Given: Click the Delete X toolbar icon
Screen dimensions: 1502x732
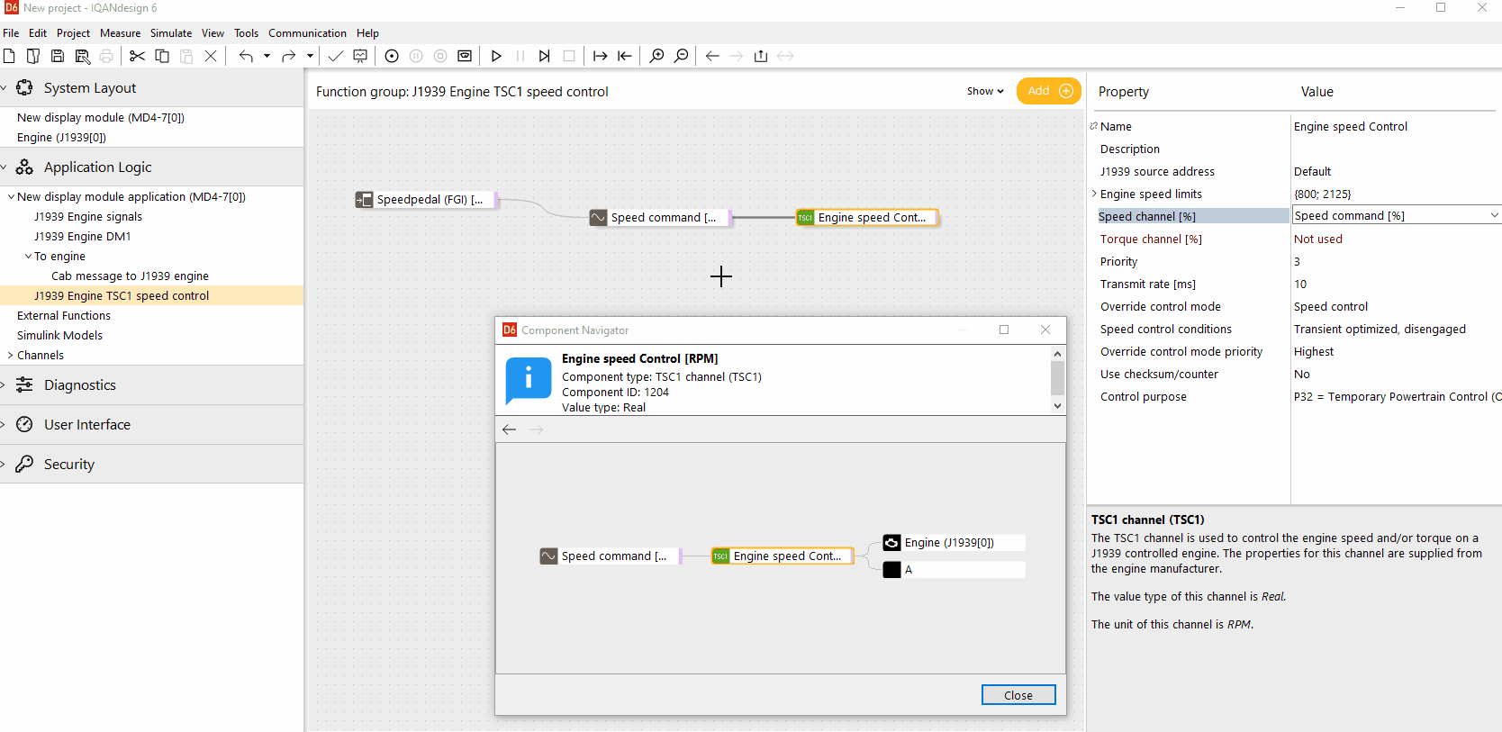Looking at the screenshot, I should pos(211,56).
